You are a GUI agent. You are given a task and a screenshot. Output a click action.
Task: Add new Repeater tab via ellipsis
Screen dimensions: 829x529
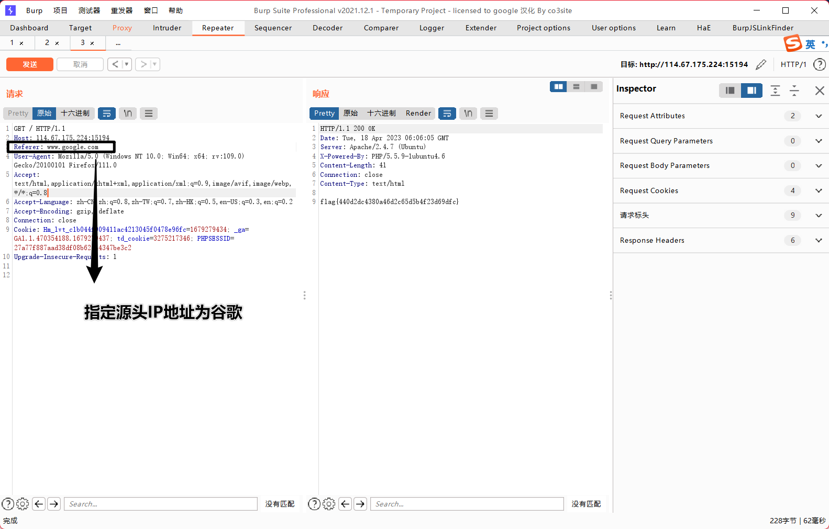point(118,43)
